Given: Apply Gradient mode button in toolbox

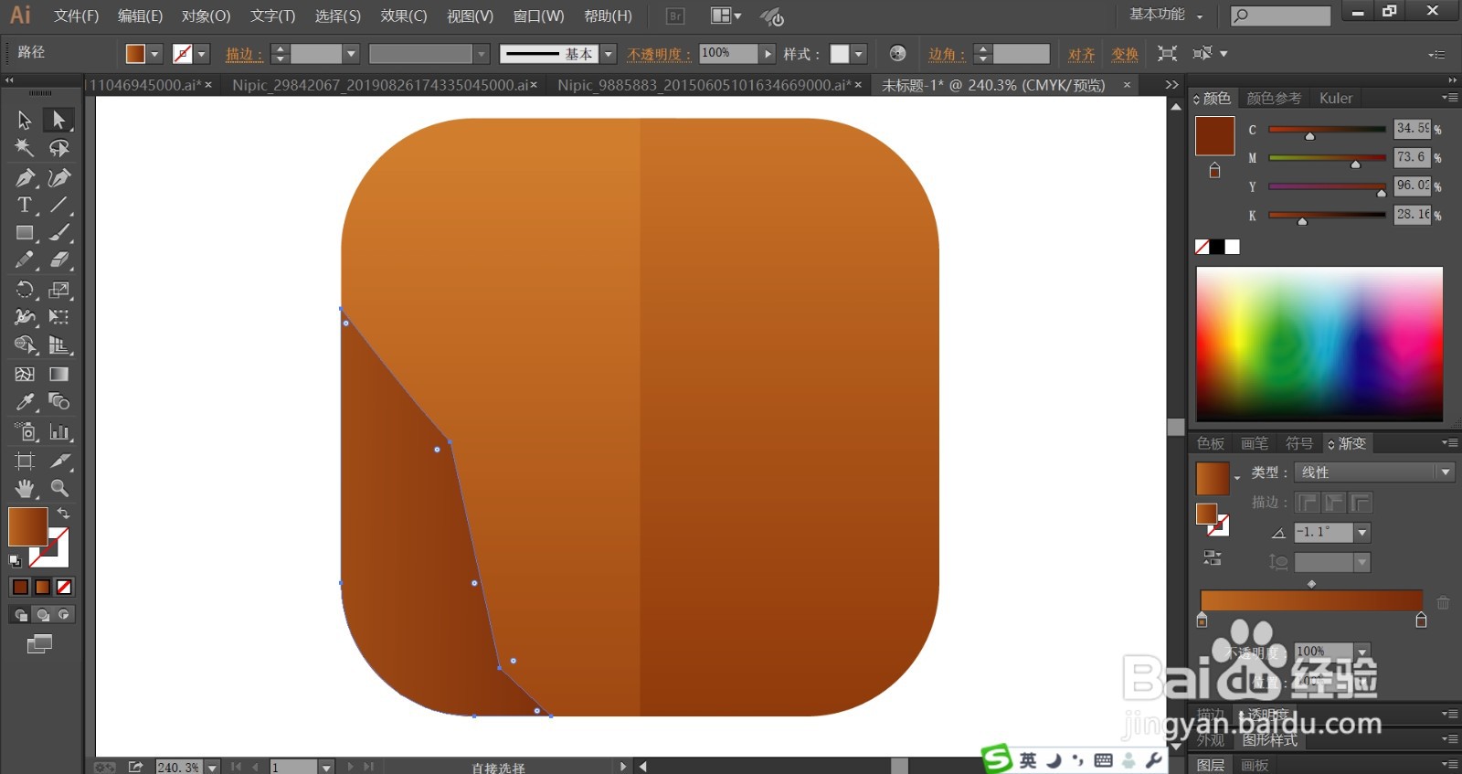Looking at the screenshot, I should pyautogui.click(x=42, y=587).
